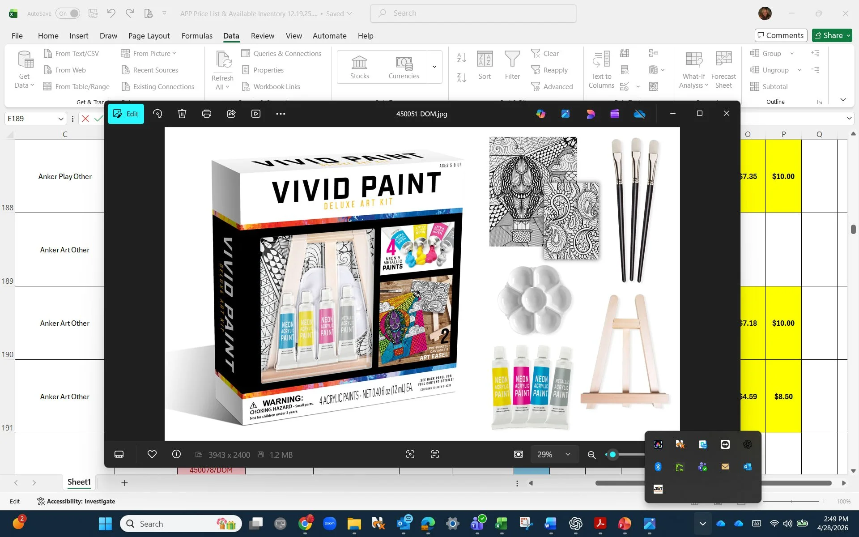859x537 pixels.
Task: Toggle the AutoSave switch in Excel
Action: click(68, 13)
